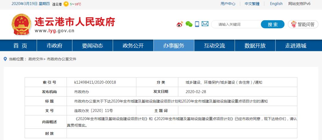Click 市政府办公室文件 breadcrumb link
322x140 pixels.
click(61, 59)
